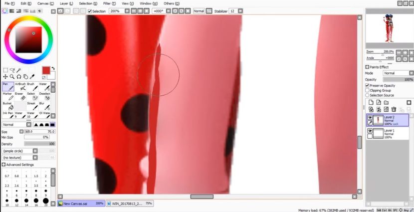Image resolution: width=414 pixels, height=212 pixels.
Task: Collapse the Paints Effect section
Action: click(x=367, y=67)
